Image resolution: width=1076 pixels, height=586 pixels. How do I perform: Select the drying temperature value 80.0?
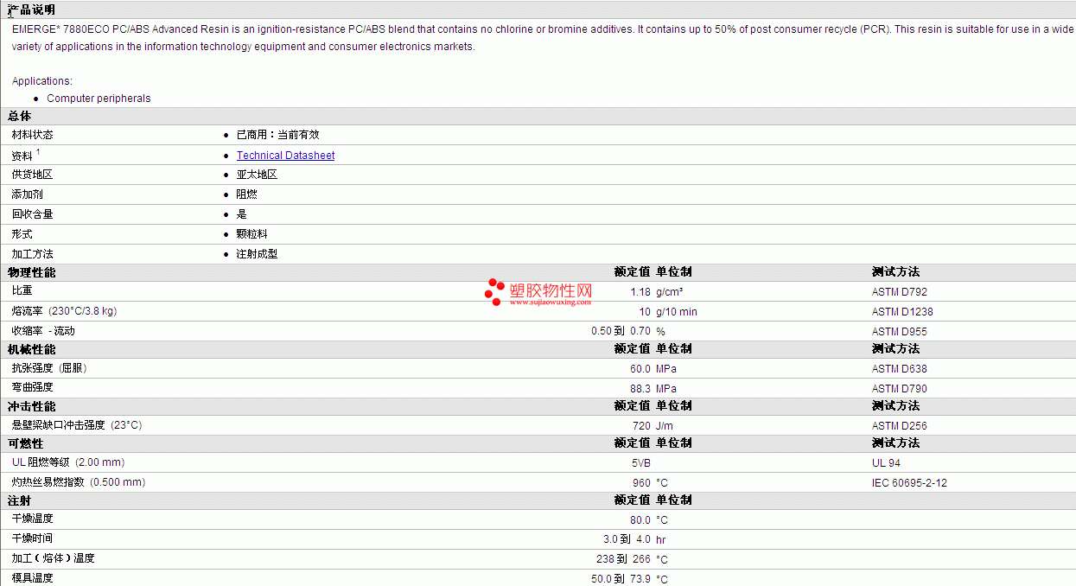[640, 520]
